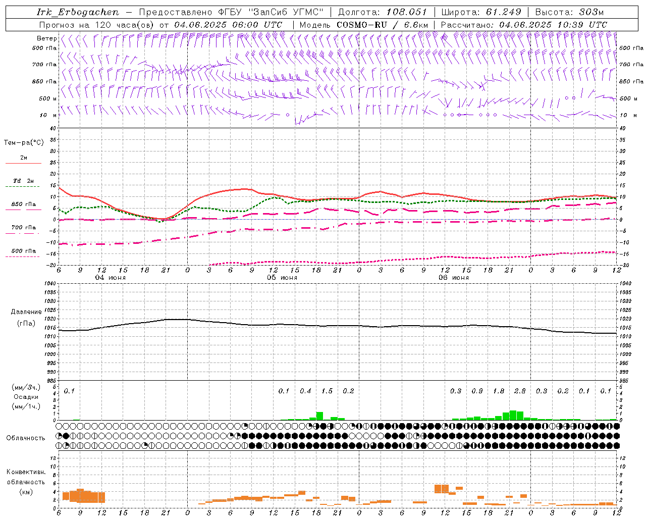
Task: Click the station name Irk_Erbogachen in header
Action: (78, 12)
